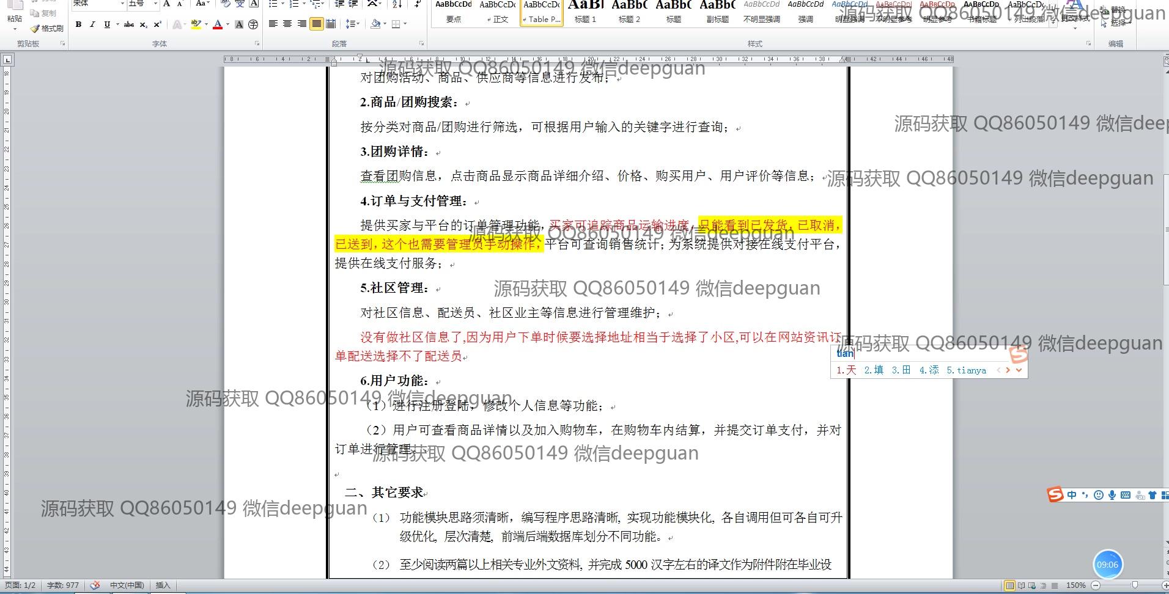Go to next IME candidate page
The width and height of the screenshot is (1169, 594).
1008,370
